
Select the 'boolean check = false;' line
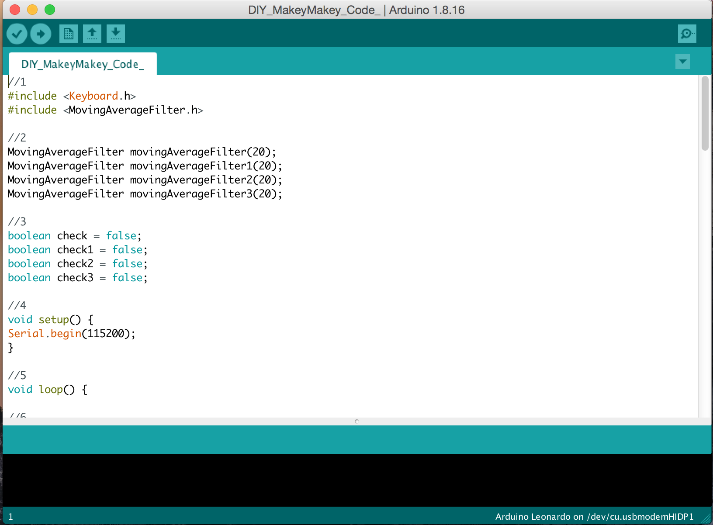(74, 235)
